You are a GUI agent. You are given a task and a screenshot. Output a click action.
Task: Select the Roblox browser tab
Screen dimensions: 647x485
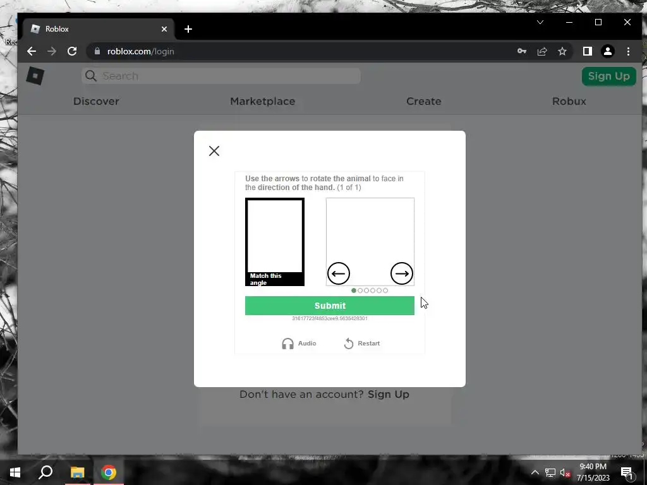coord(97,29)
